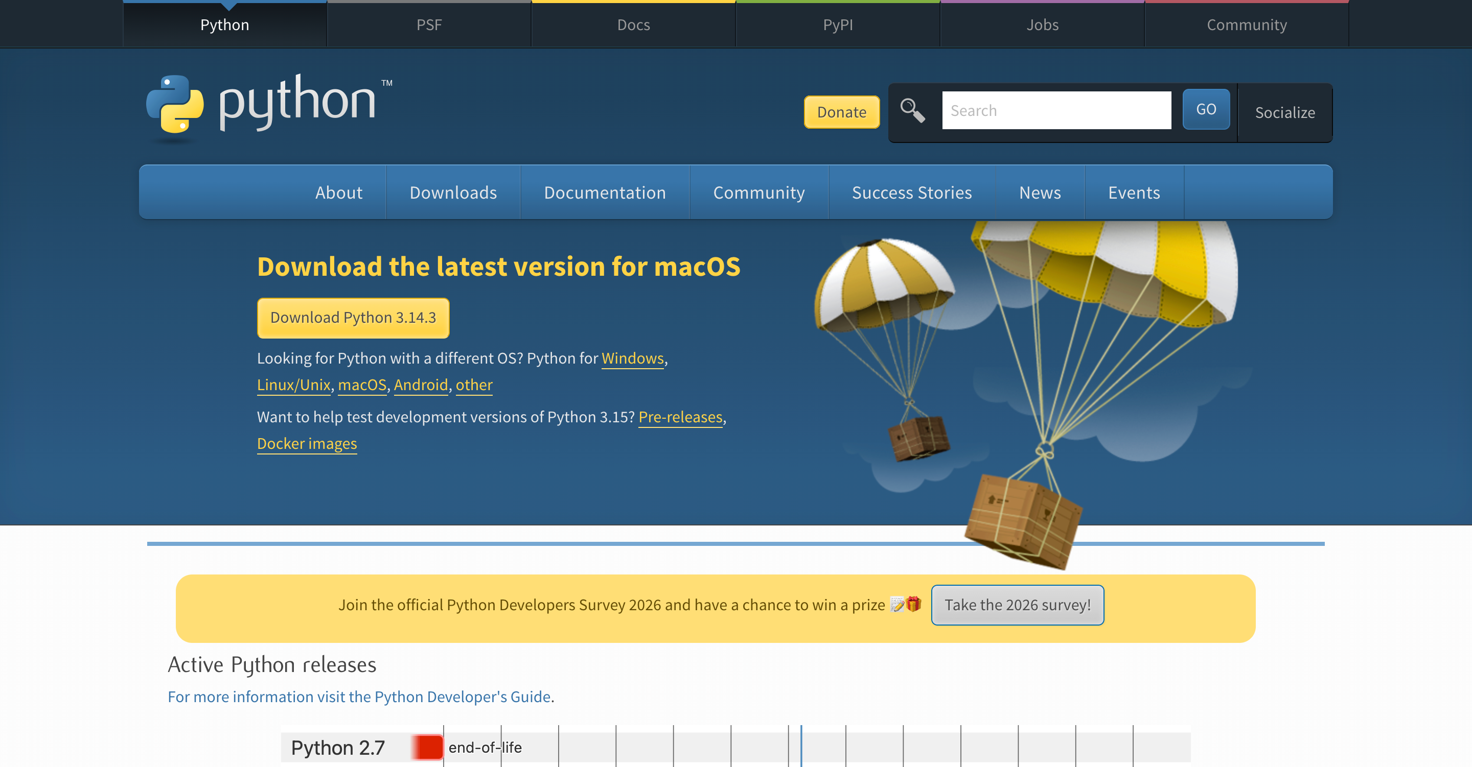The height and width of the screenshot is (767, 1472).
Task: Open the Downloads navigation menu
Action: [453, 193]
